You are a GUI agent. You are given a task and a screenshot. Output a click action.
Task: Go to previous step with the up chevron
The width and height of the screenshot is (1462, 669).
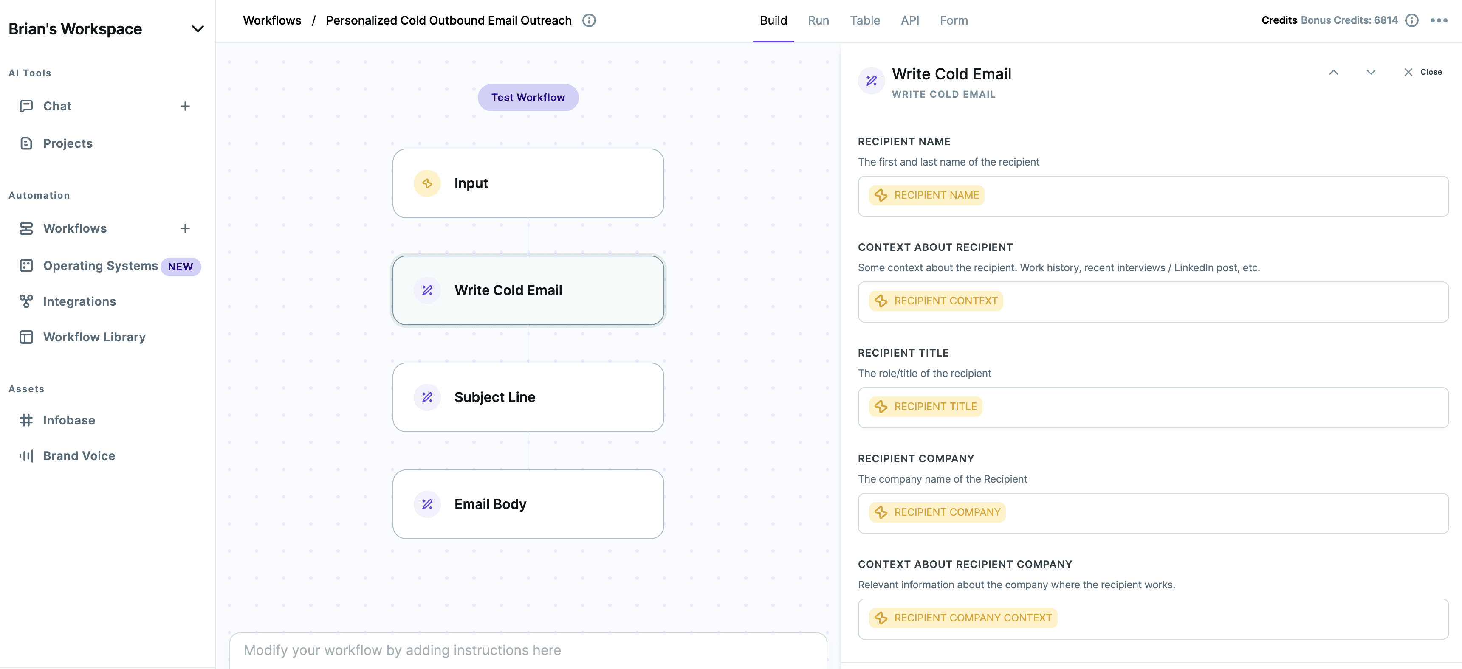(x=1333, y=72)
